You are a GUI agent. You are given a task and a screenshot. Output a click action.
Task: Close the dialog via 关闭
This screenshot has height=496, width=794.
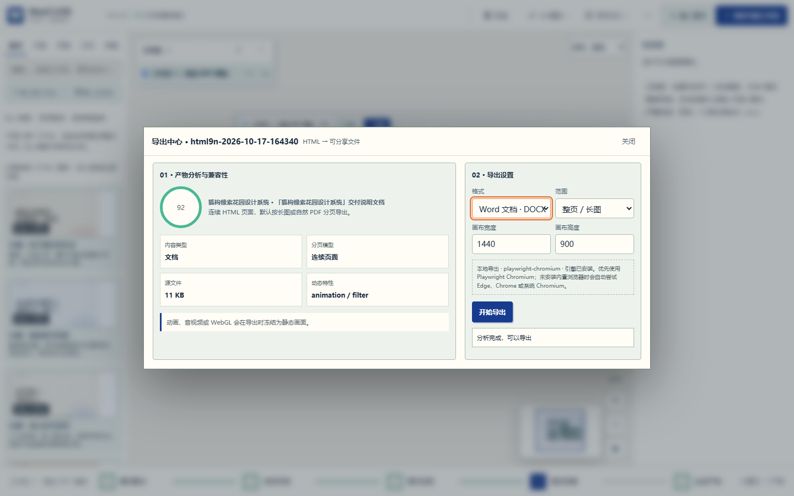629,142
